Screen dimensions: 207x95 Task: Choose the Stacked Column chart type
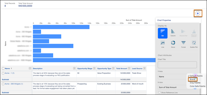click(194, 33)
